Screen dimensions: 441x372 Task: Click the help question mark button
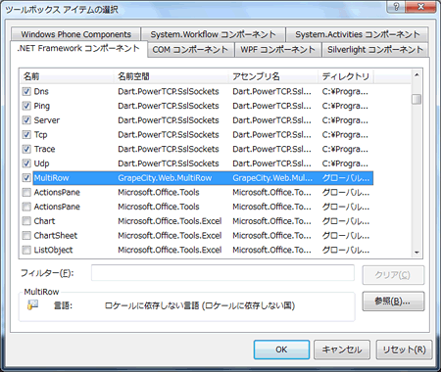(x=396, y=6)
